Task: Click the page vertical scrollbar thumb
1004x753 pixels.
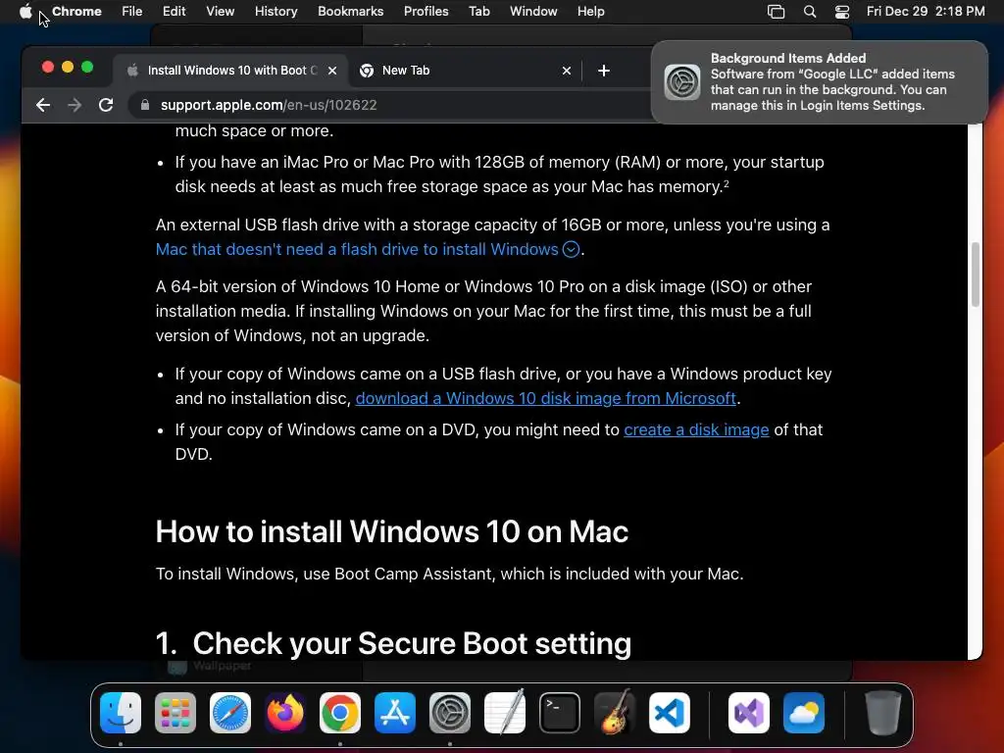Action: tap(976, 275)
